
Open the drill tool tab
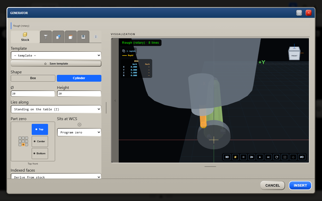coord(46,37)
